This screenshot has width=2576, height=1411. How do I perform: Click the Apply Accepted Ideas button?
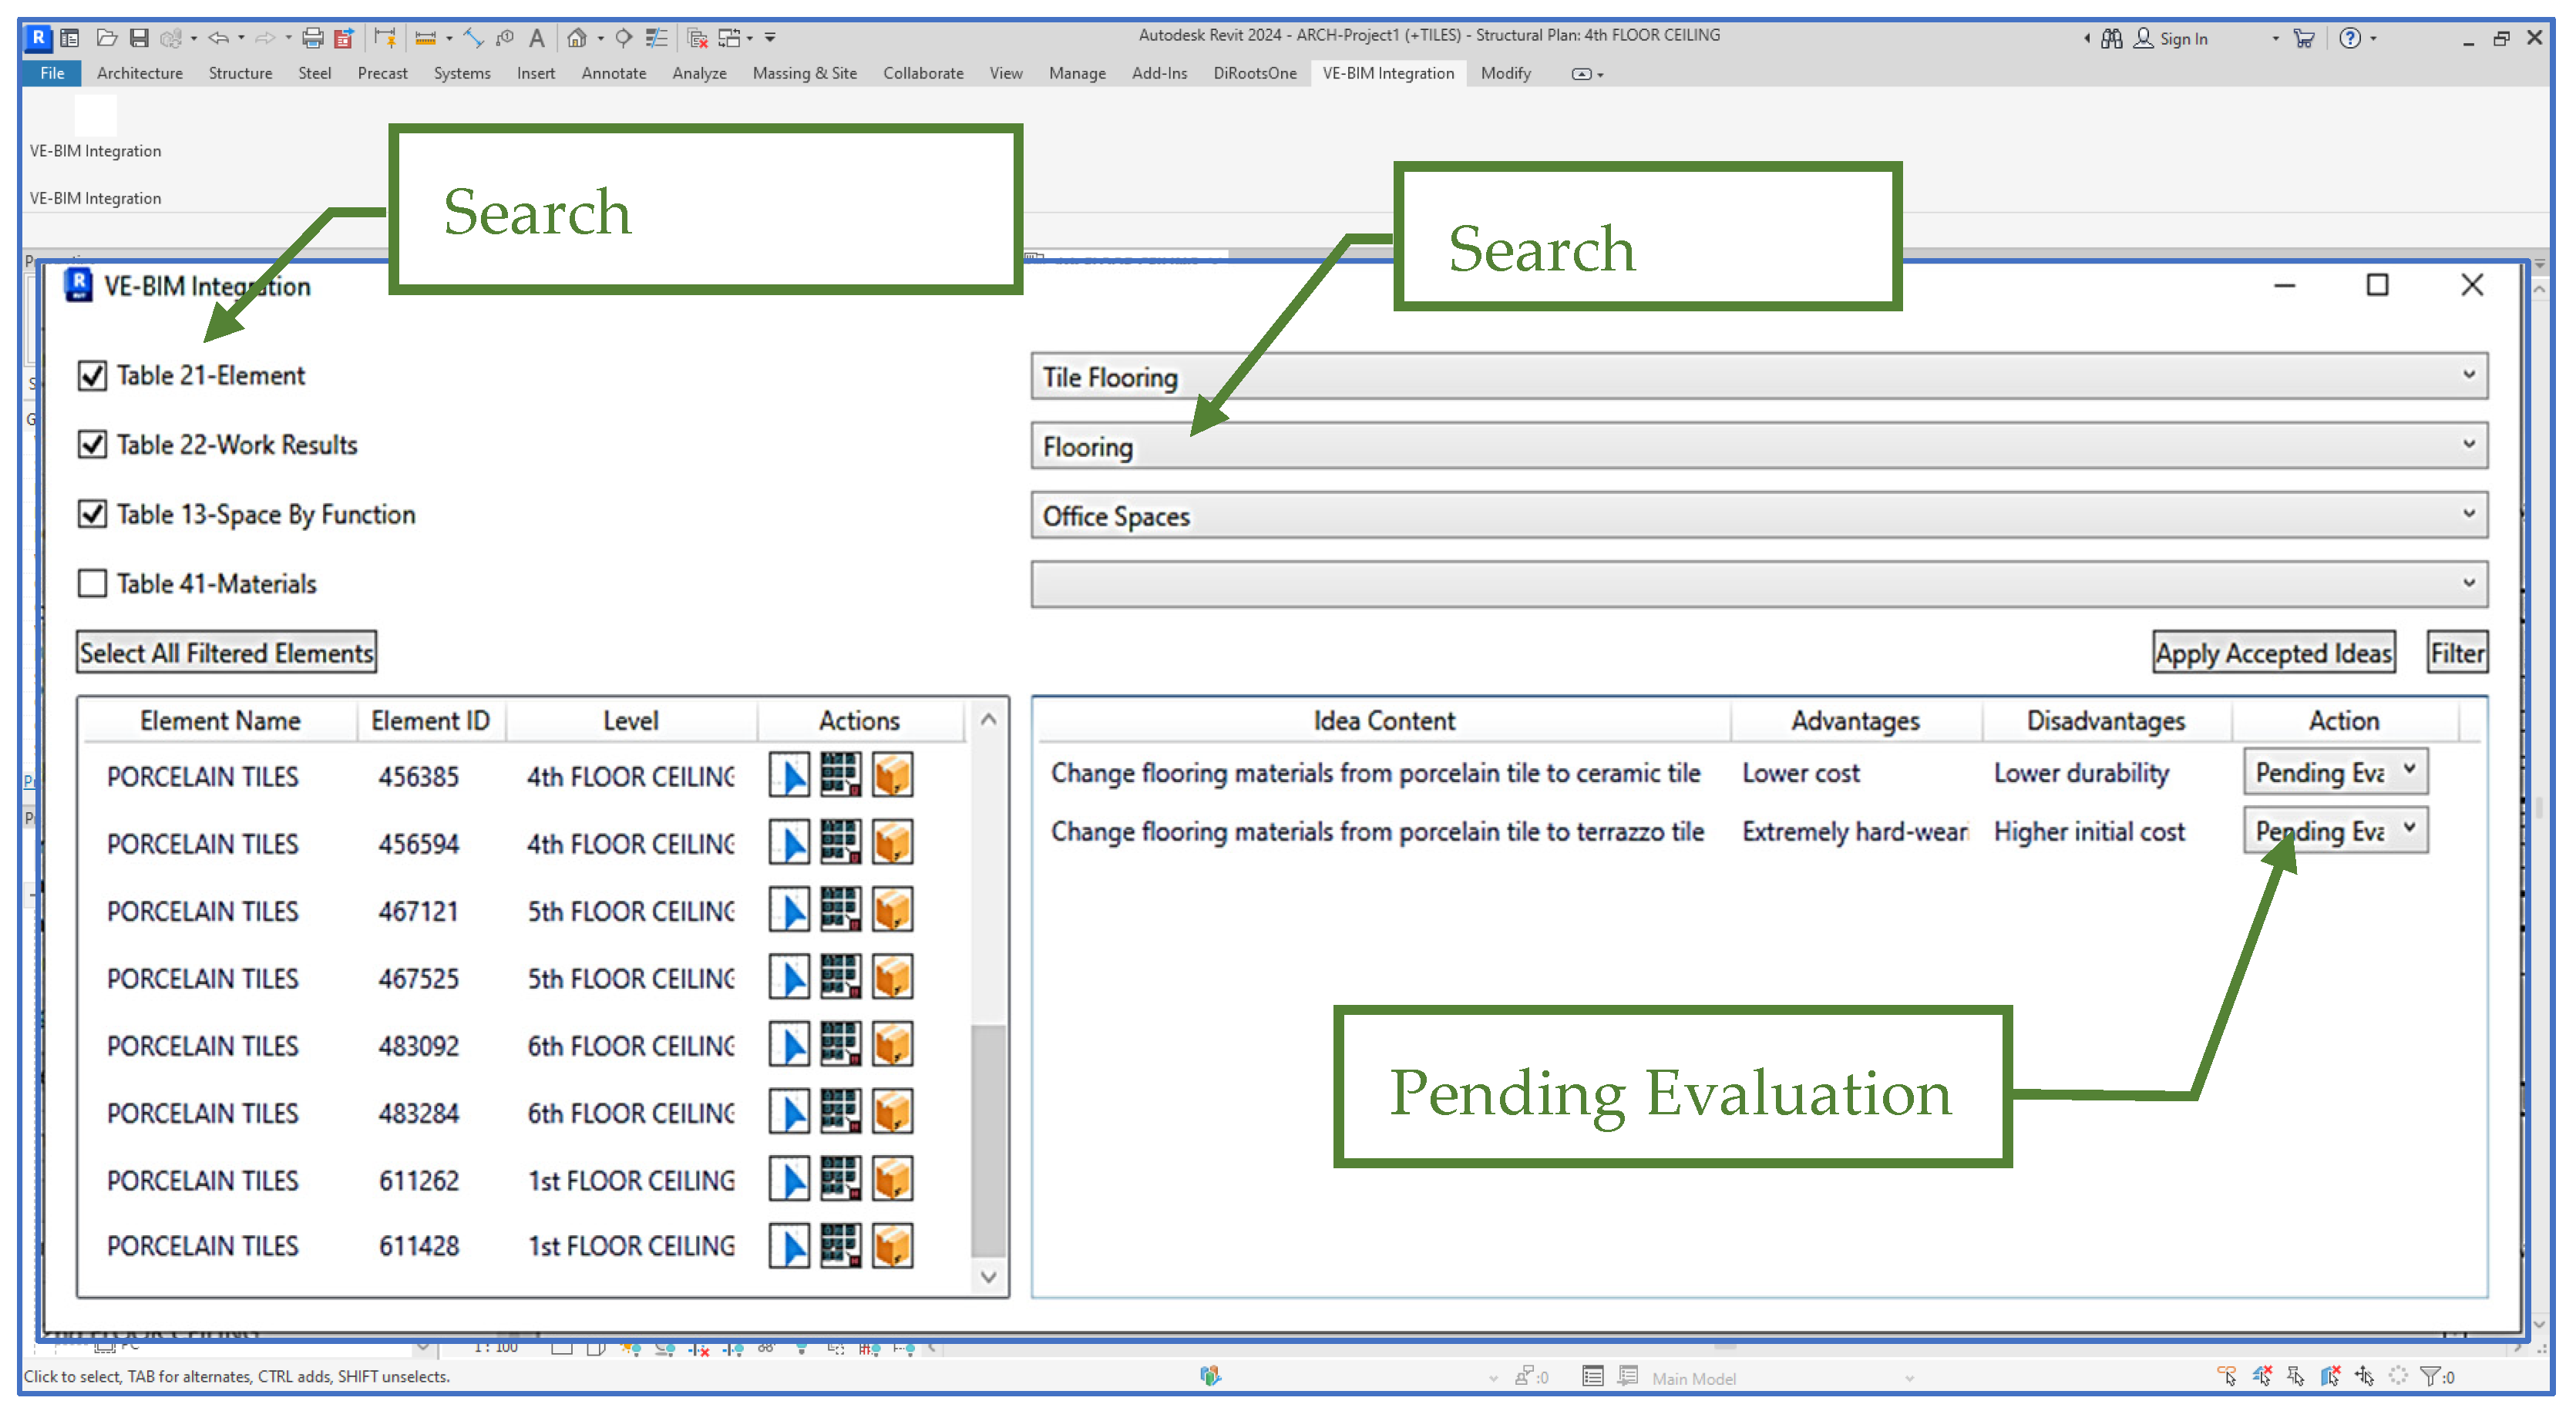pyautogui.click(x=2272, y=653)
